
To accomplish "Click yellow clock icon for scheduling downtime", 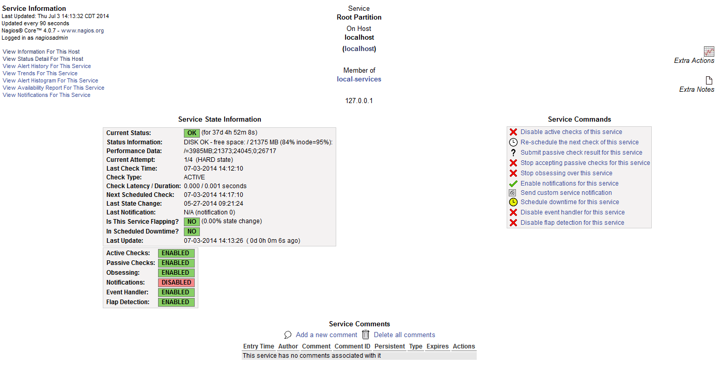I will (x=513, y=202).
